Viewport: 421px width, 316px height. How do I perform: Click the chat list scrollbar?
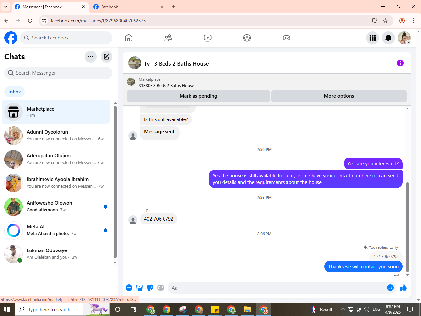tap(115, 183)
